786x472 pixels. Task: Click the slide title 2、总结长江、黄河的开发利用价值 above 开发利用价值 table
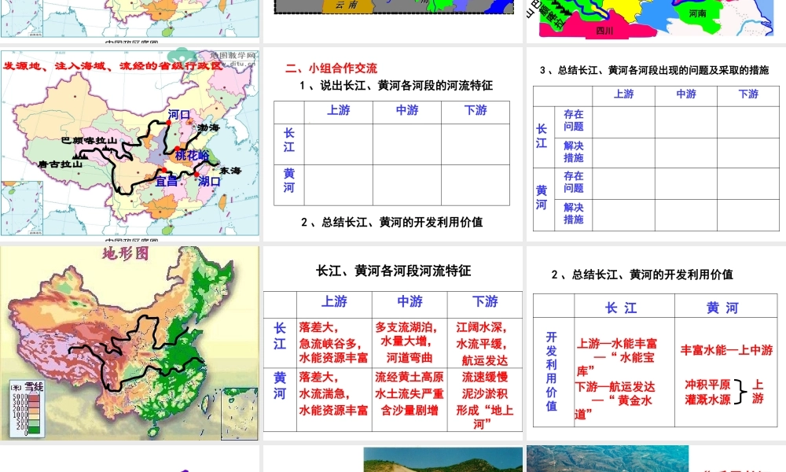pyautogui.click(x=642, y=275)
